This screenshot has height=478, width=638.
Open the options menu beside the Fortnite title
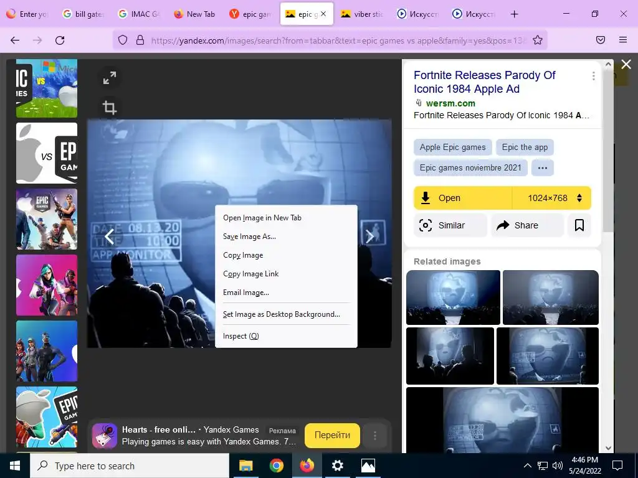594,76
